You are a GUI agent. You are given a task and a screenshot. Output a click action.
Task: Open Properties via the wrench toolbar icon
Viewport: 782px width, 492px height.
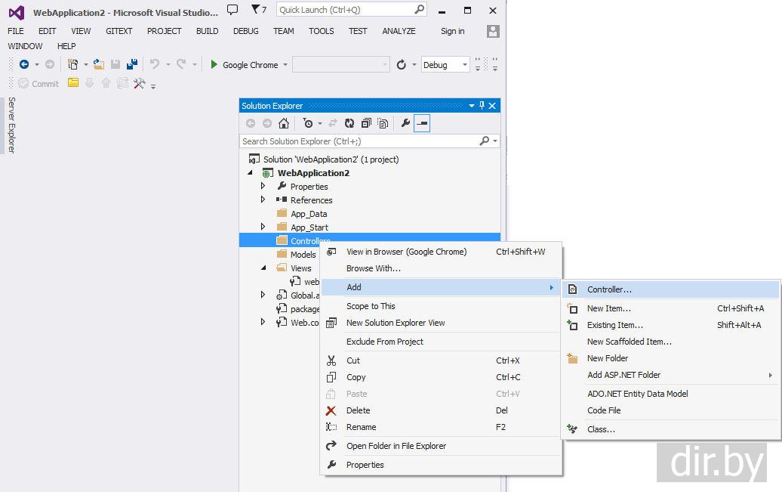[405, 123]
